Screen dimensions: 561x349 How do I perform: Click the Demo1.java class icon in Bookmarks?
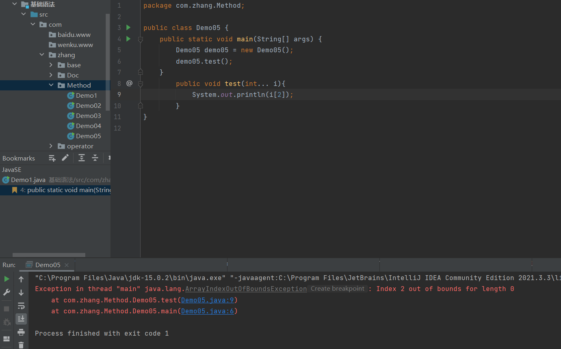click(6, 180)
